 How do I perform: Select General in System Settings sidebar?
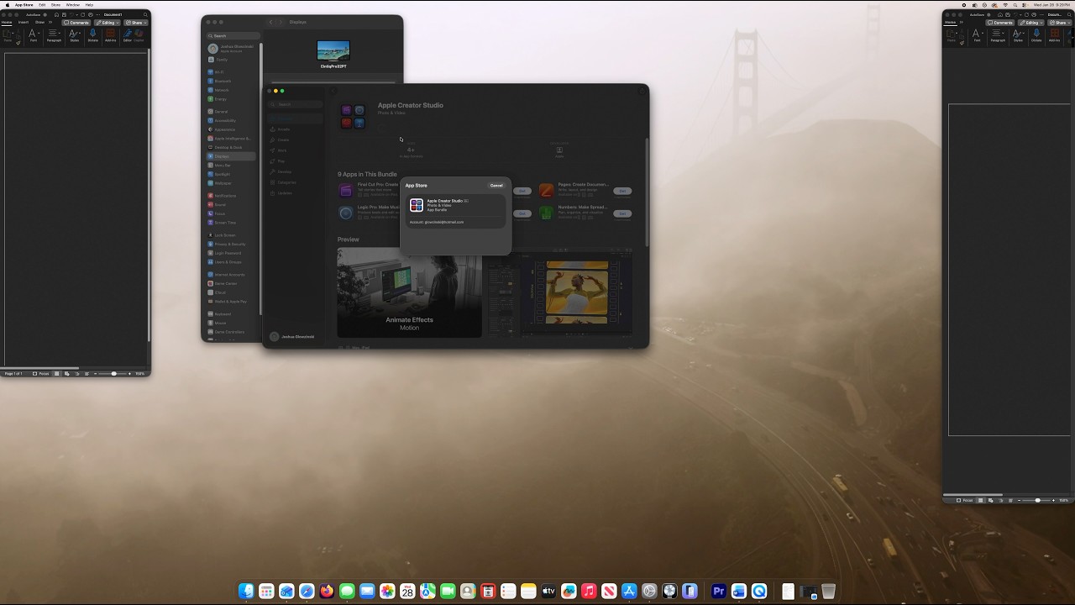[x=233, y=112]
